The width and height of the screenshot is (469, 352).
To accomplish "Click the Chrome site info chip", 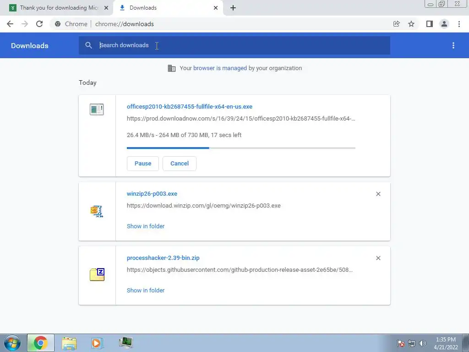I will click(x=71, y=24).
